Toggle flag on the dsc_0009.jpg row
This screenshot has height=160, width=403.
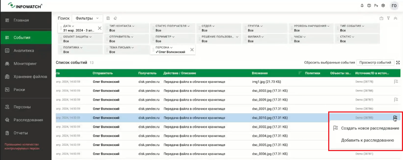click(x=395, y=100)
